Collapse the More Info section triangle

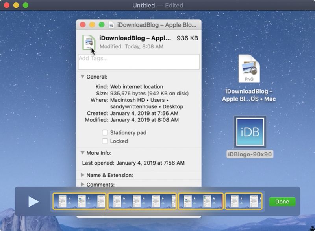[x=82, y=153]
